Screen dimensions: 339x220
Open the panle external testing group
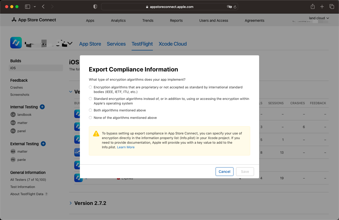point(22,160)
